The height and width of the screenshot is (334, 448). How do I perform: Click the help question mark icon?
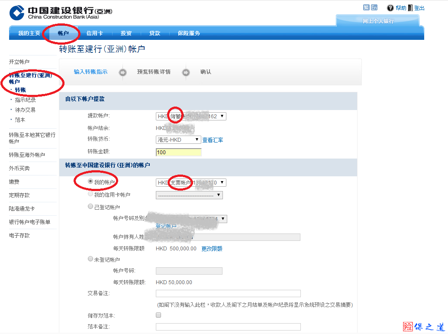point(390,8)
